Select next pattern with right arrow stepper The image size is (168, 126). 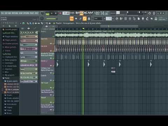click(113, 19)
